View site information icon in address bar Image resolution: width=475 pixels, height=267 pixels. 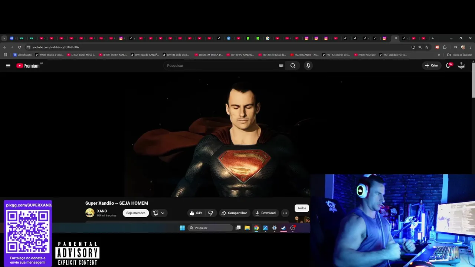pos(28,47)
